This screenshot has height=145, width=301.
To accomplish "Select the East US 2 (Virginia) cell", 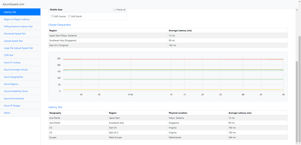I will tap(108, 45).
